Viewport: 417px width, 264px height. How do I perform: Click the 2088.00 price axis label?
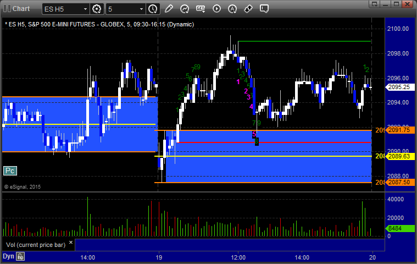pyautogui.click(x=398, y=176)
